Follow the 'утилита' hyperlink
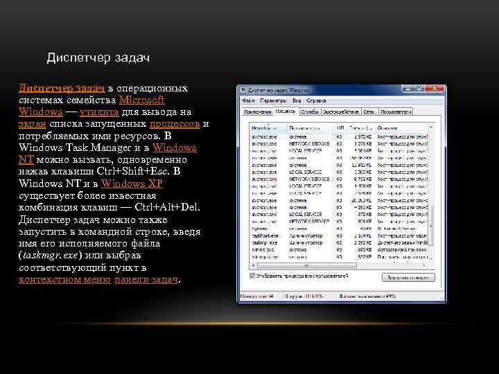Screen dimensions: 499x374 click(99, 112)
